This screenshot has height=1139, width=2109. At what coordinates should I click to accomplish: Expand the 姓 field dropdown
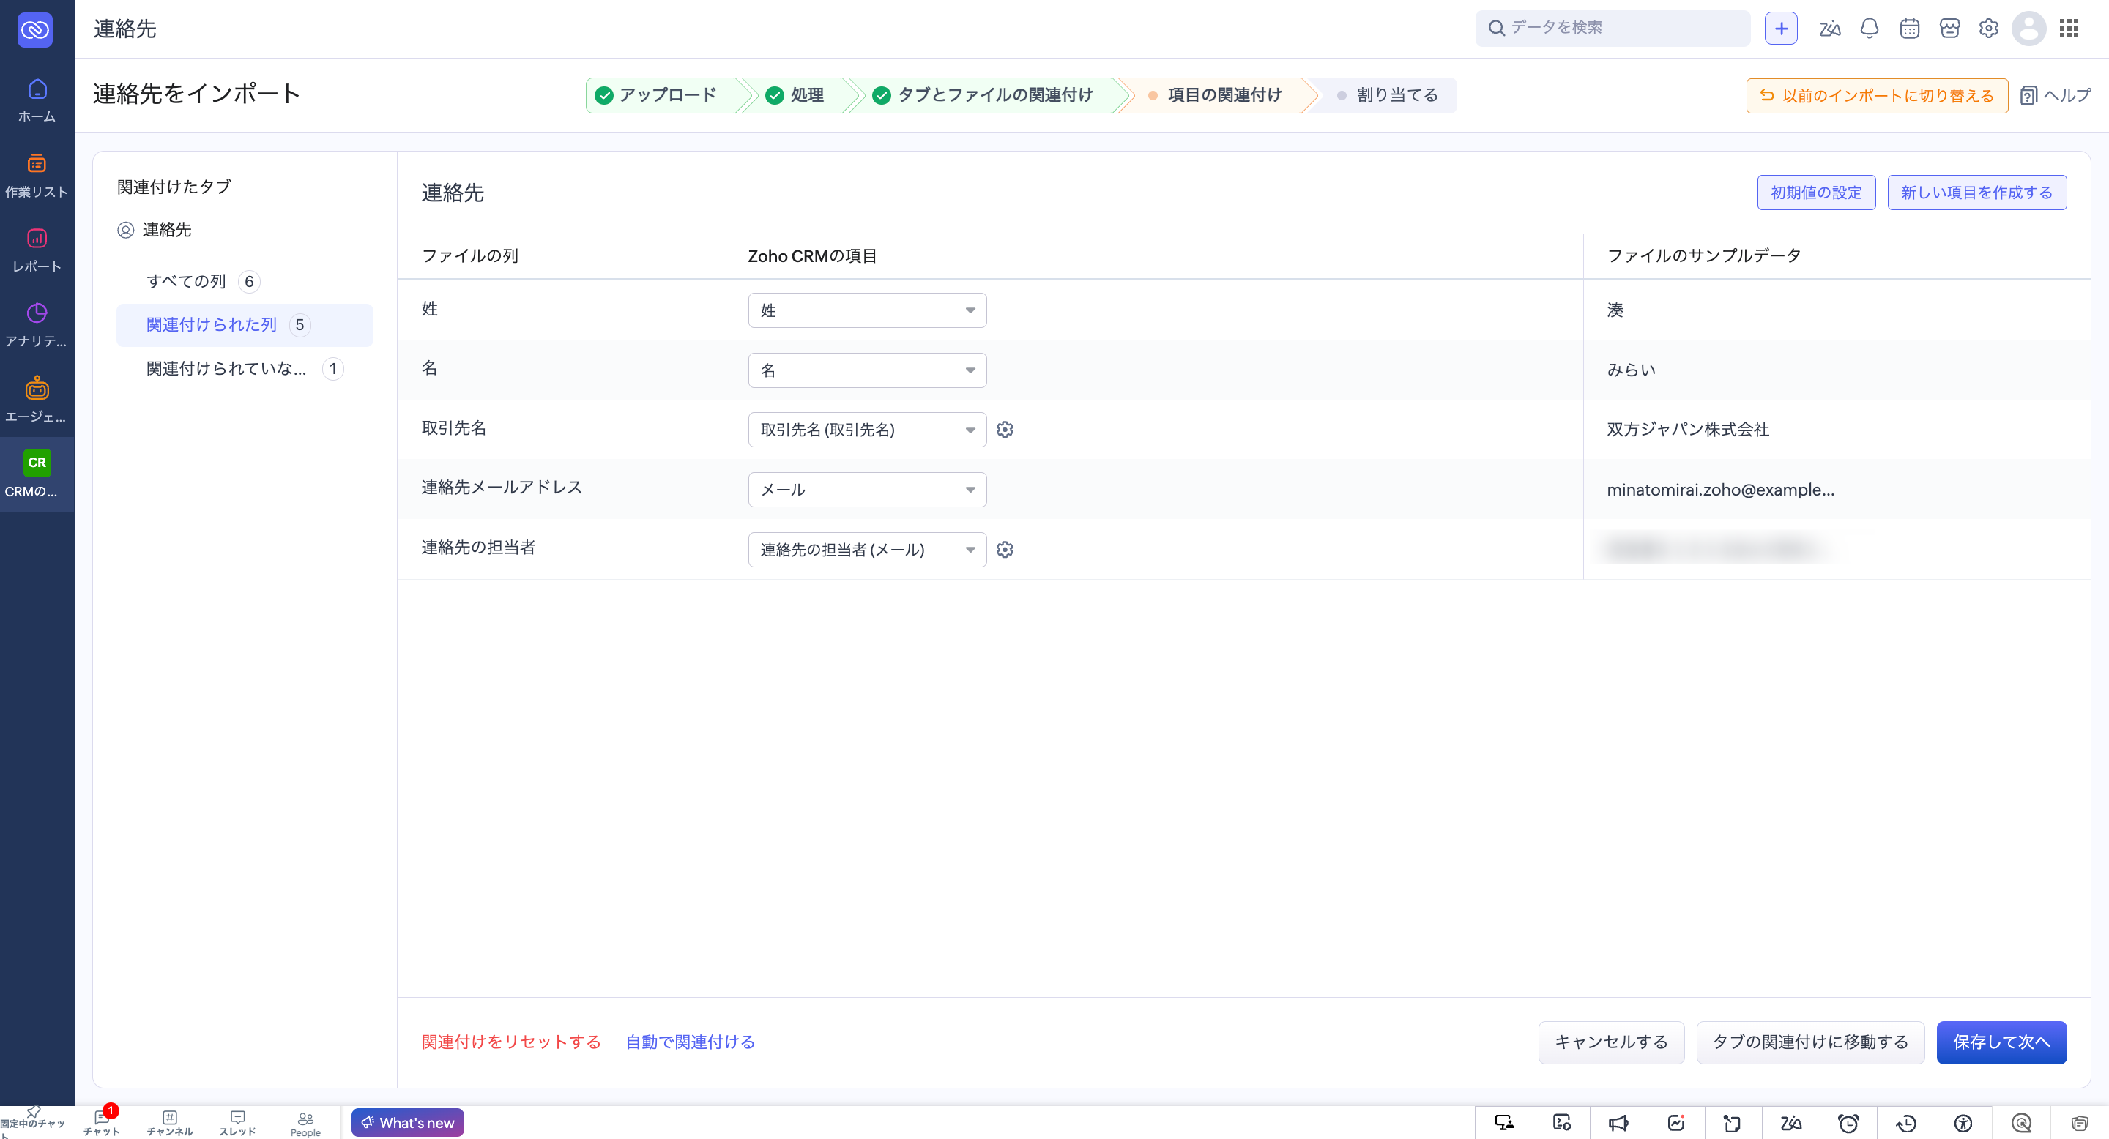(867, 310)
